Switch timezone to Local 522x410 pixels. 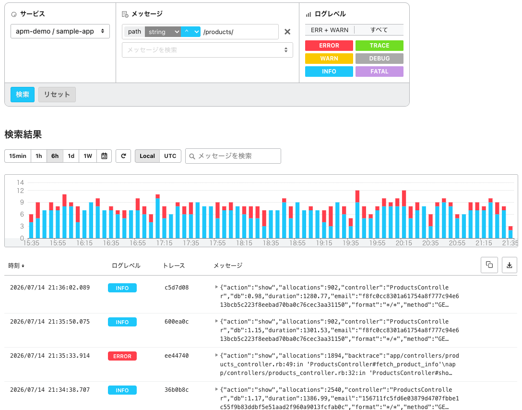click(147, 156)
